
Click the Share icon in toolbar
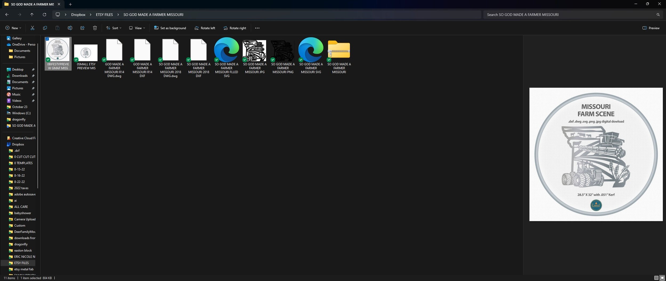coord(82,28)
